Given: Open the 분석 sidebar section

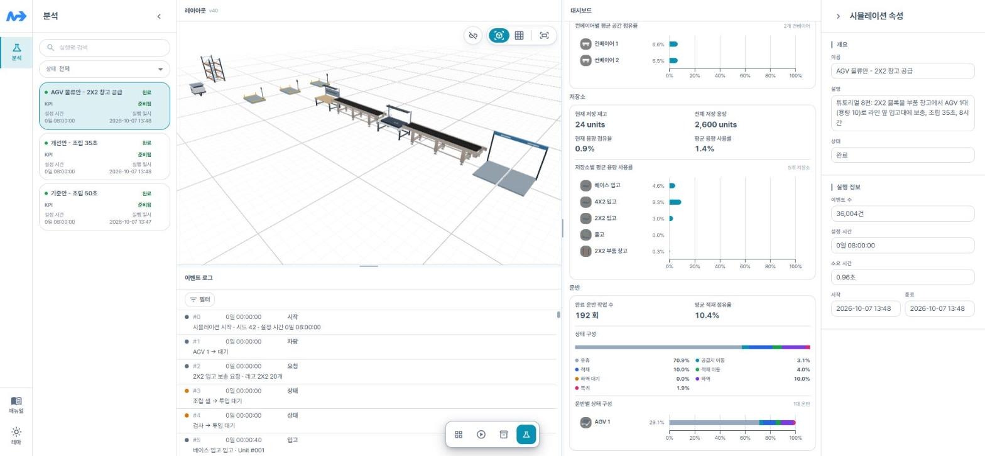Looking at the screenshot, I should 16,52.
